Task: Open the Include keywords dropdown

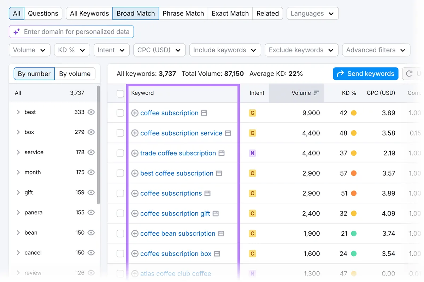Action: click(225, 50)
